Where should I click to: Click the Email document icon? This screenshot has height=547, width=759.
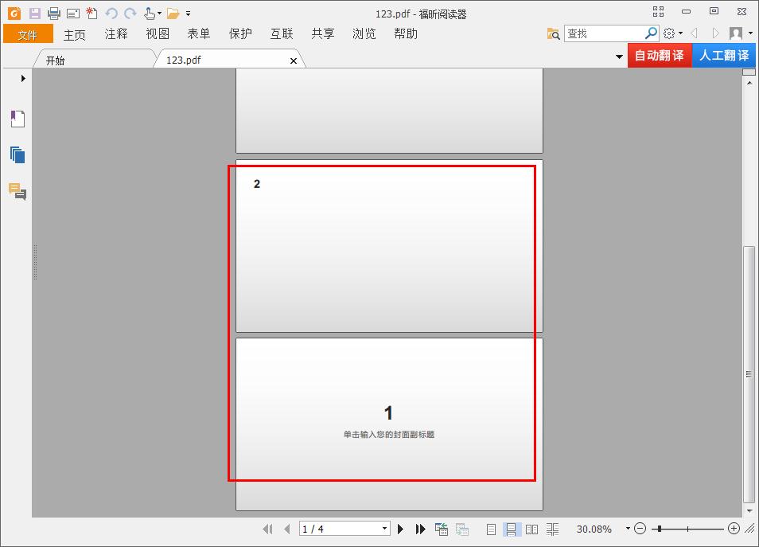click(72, 12)
